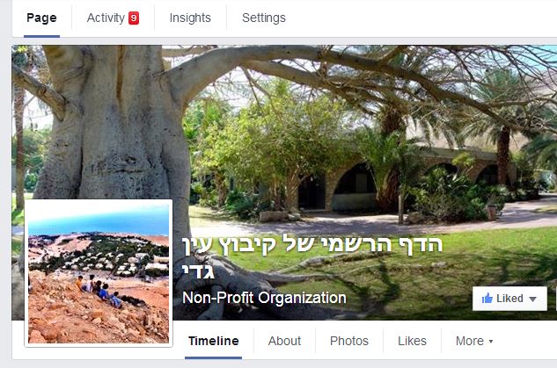Open the red notification badge on Activity
The height and width of the screenshot is (368, 557).
tap(134, 18)
